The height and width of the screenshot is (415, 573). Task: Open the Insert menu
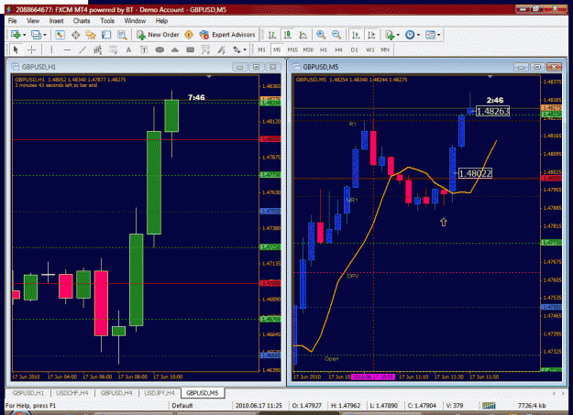(56, 21)
